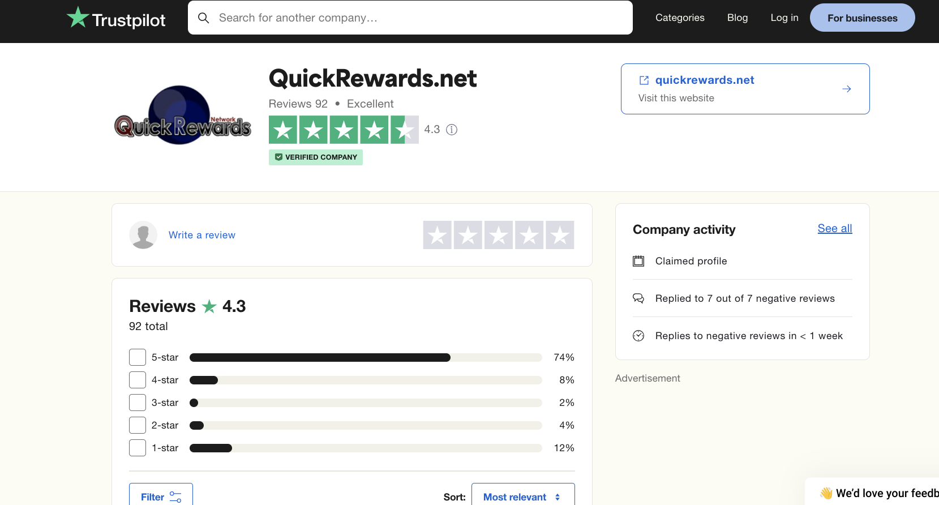Click the 'Company activity' heading
The width and height of the screenshot is (939, 505).
[x=684, y=229]
